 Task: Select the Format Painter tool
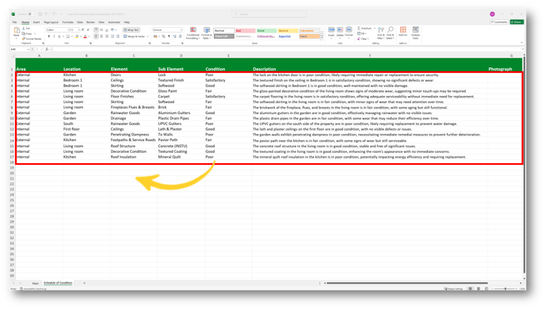[32, 39]
